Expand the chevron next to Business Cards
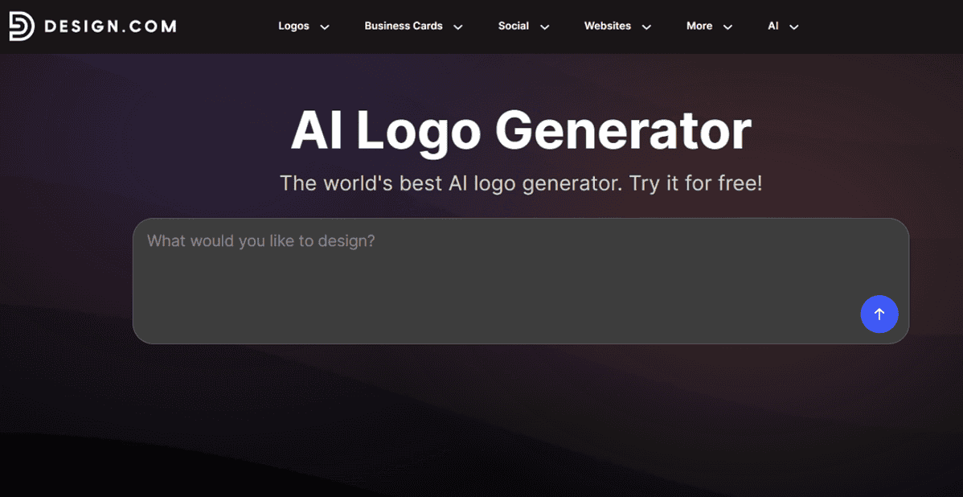The width and height of the screenshot is (963, 497). tap(457, 27)
